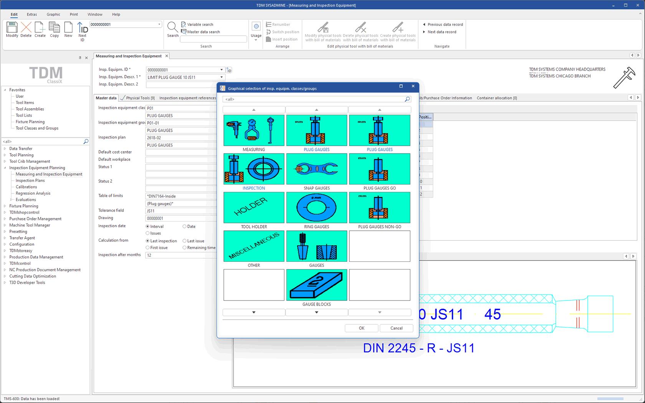
Task: Select the RING GAUGES tile
Action: tap(317, 208)
